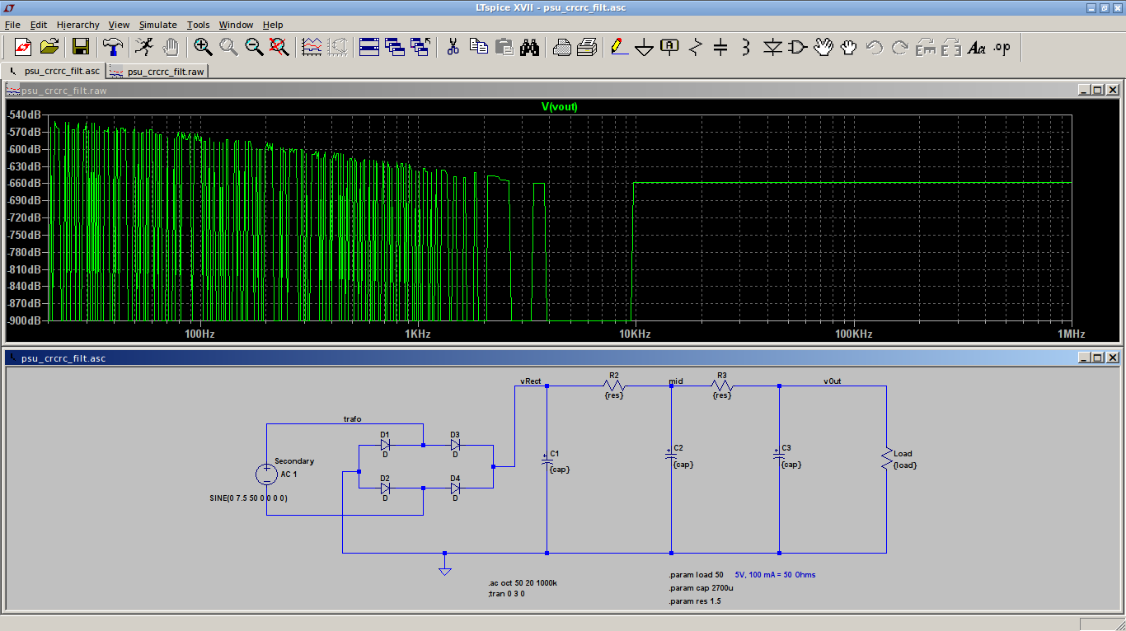Open a file with the folder icon
The width and height of the screenshot is (1126, 631).
point(49,47)
